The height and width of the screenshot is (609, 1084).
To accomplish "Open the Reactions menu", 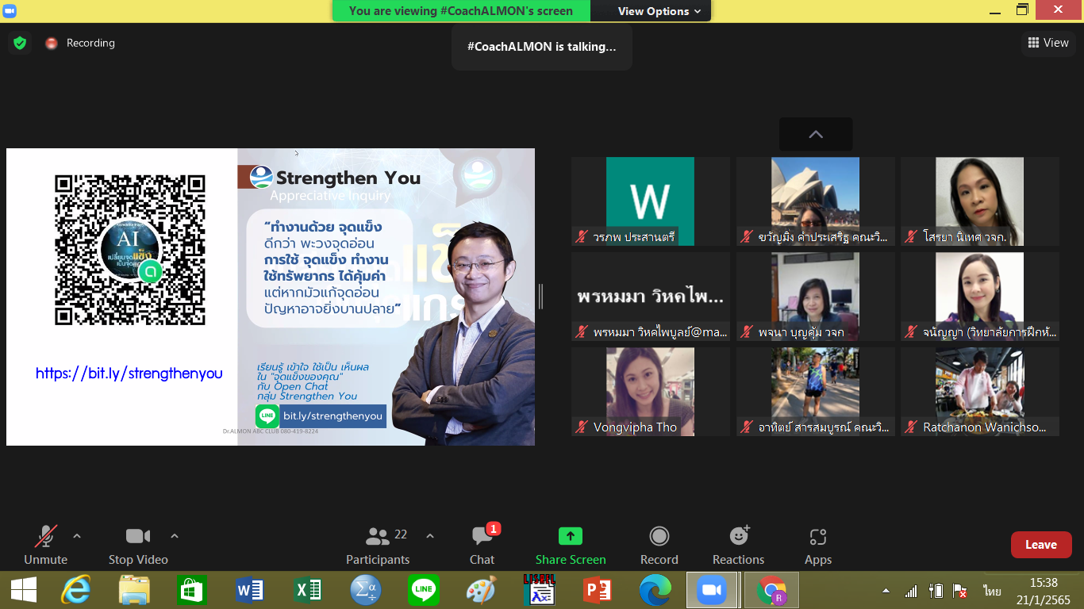I will (x=739, y=545).
